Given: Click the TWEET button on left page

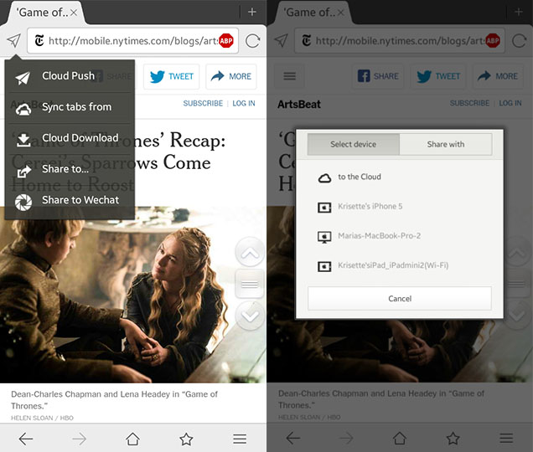Looking at the screenshot, I should pyautogui.click(x=172, y=76).
